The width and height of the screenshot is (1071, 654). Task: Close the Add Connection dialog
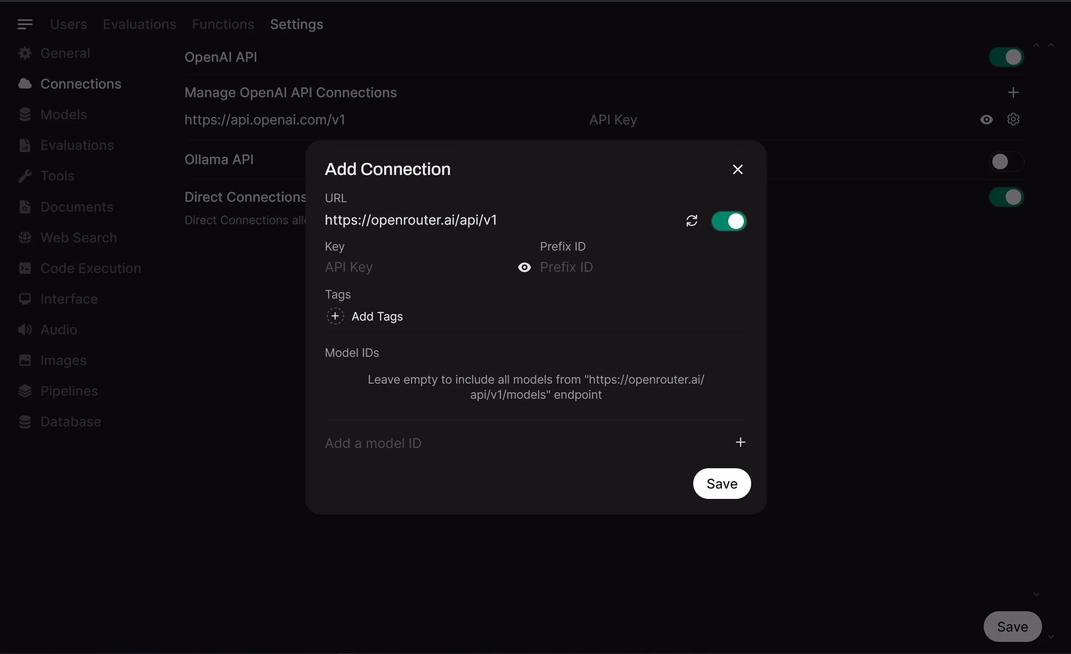(x=737, y=169)
